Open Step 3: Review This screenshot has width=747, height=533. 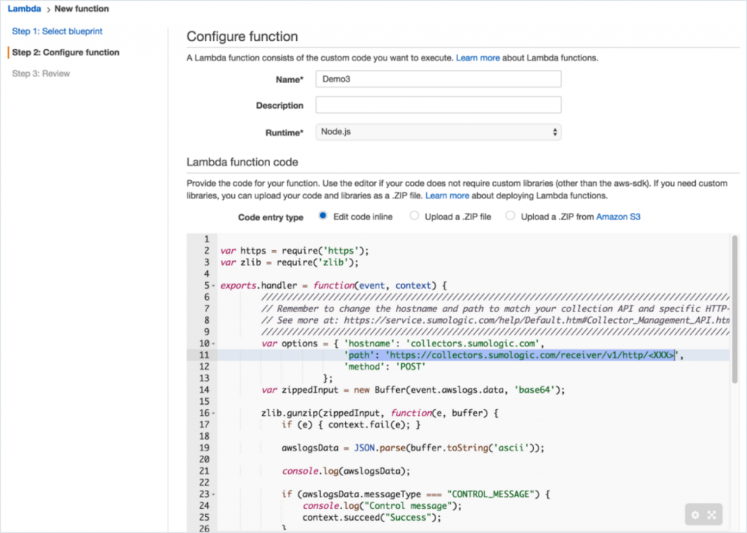(x=41, y=74)
